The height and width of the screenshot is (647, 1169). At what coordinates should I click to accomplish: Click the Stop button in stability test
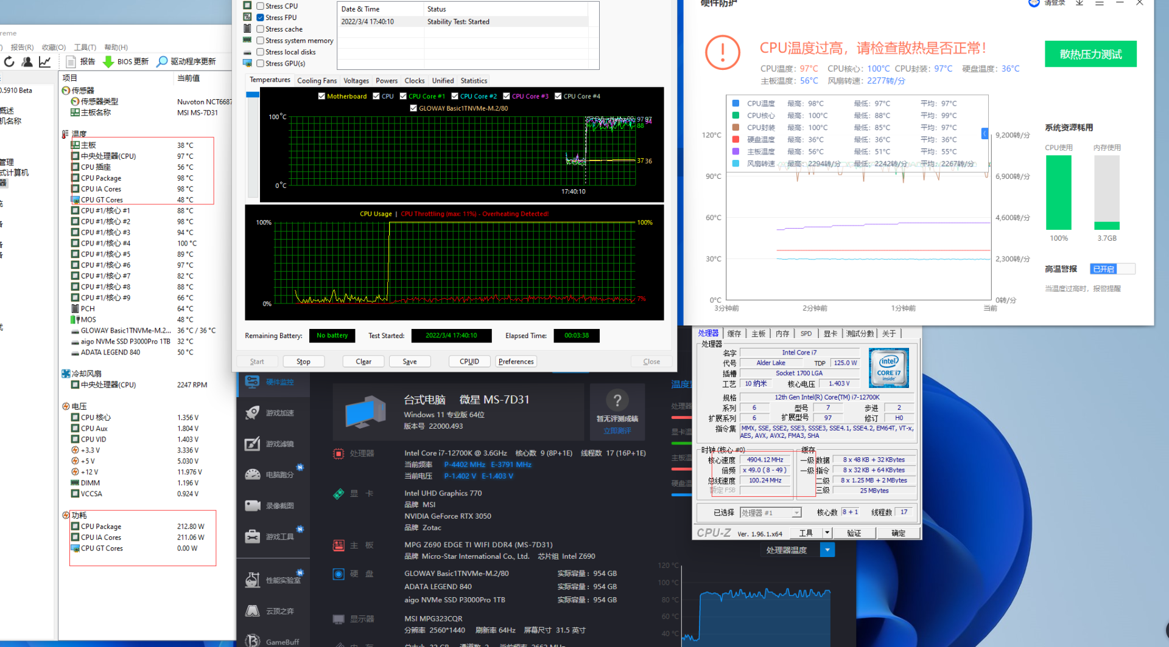(303, 362)
